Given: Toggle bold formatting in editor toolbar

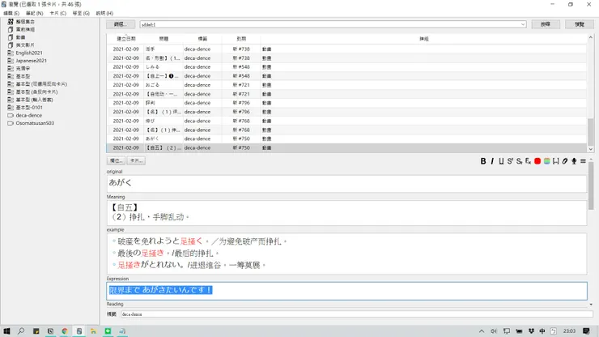Looking at the screenshot, I should coord(483,161).
